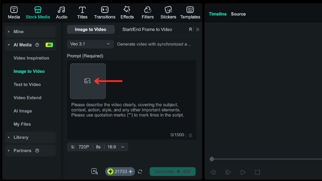Click the settings sliders icon beside 720P
The height and width of the screenshot is (181, 322).
tap(73, 147)
